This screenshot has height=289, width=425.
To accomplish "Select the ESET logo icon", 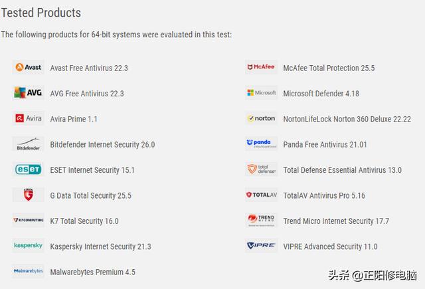I will pyautogui.click(x=28, y=169).
